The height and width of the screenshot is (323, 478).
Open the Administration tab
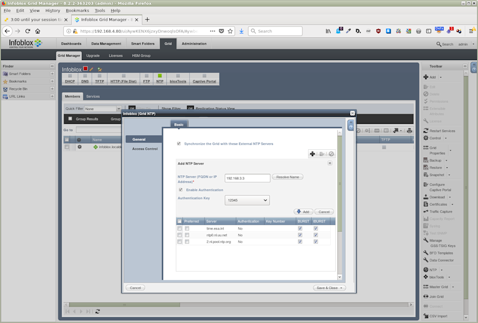pos(194,44)
